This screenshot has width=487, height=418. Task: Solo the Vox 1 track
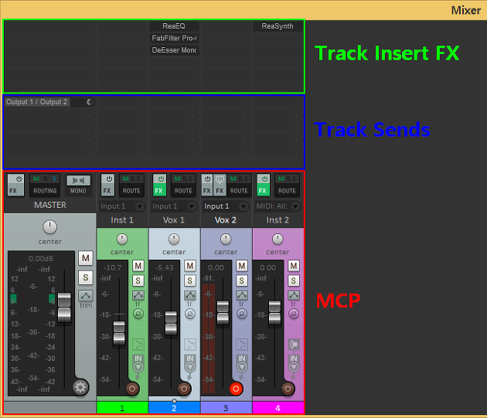click(x=190, y=280)
